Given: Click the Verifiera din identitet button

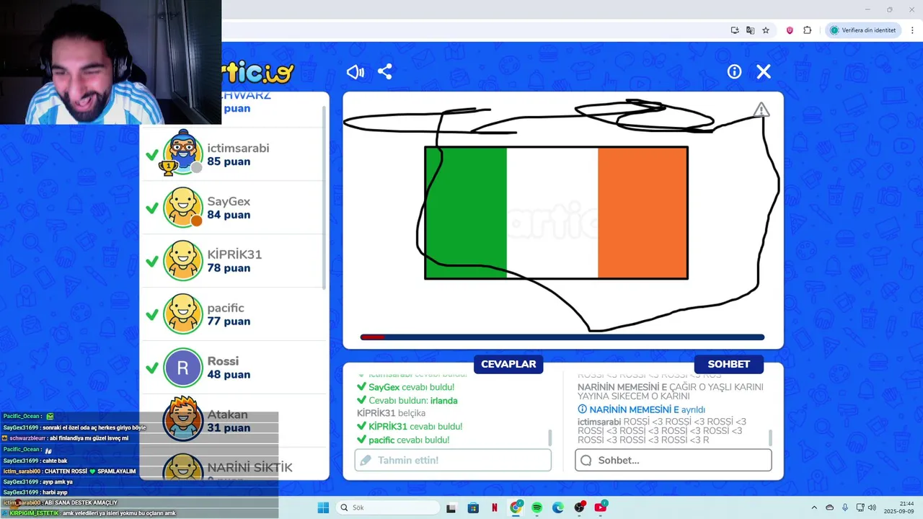Looking at the screenshot, I should (863, 30).
